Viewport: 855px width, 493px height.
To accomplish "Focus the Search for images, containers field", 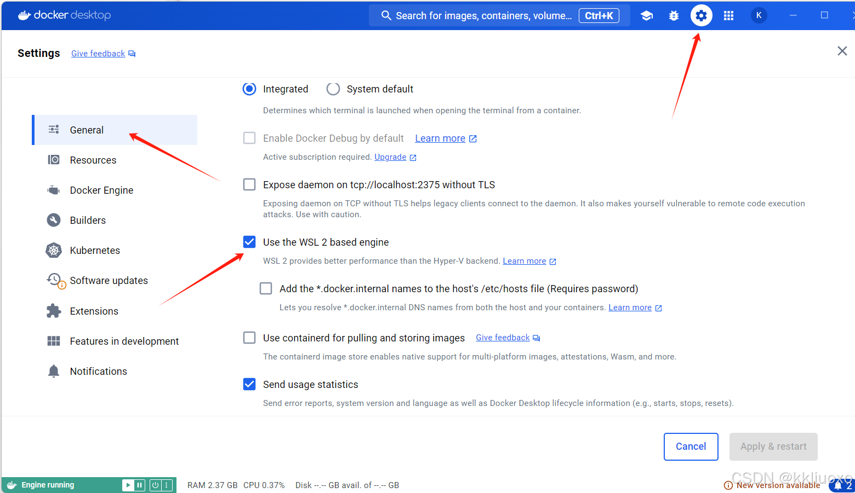I will (x=499, y=15).
